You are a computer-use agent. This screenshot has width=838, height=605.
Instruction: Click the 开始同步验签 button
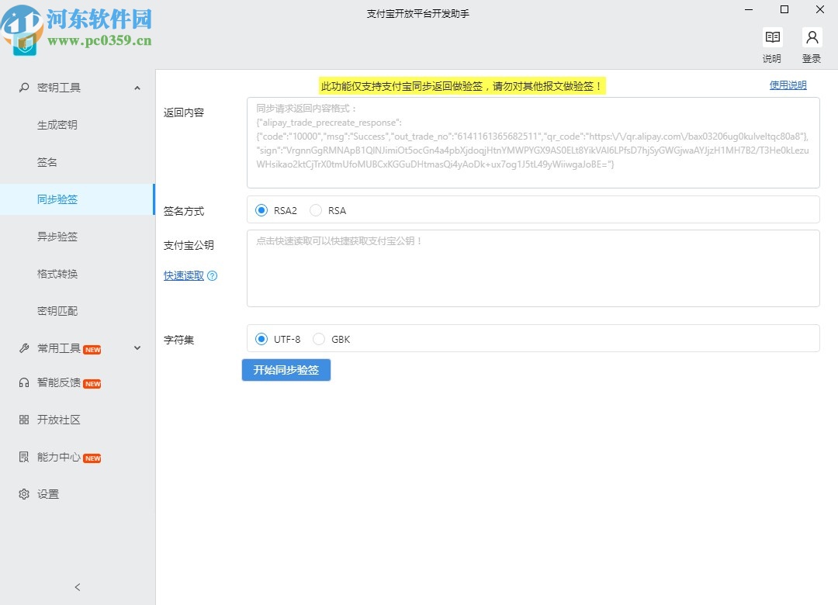coord(286,370)
